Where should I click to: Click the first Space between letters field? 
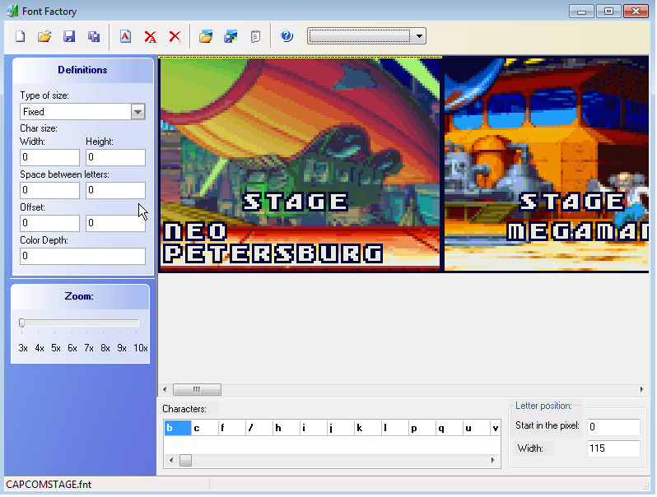(49, 191)
